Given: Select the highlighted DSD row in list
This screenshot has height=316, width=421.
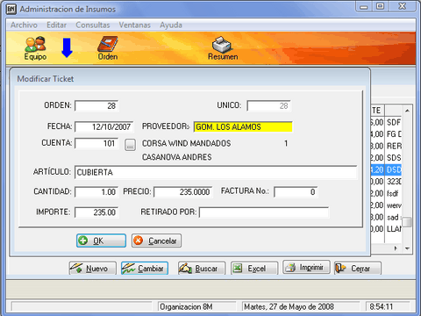Looking at the screenshot, I should click(386, 169).
